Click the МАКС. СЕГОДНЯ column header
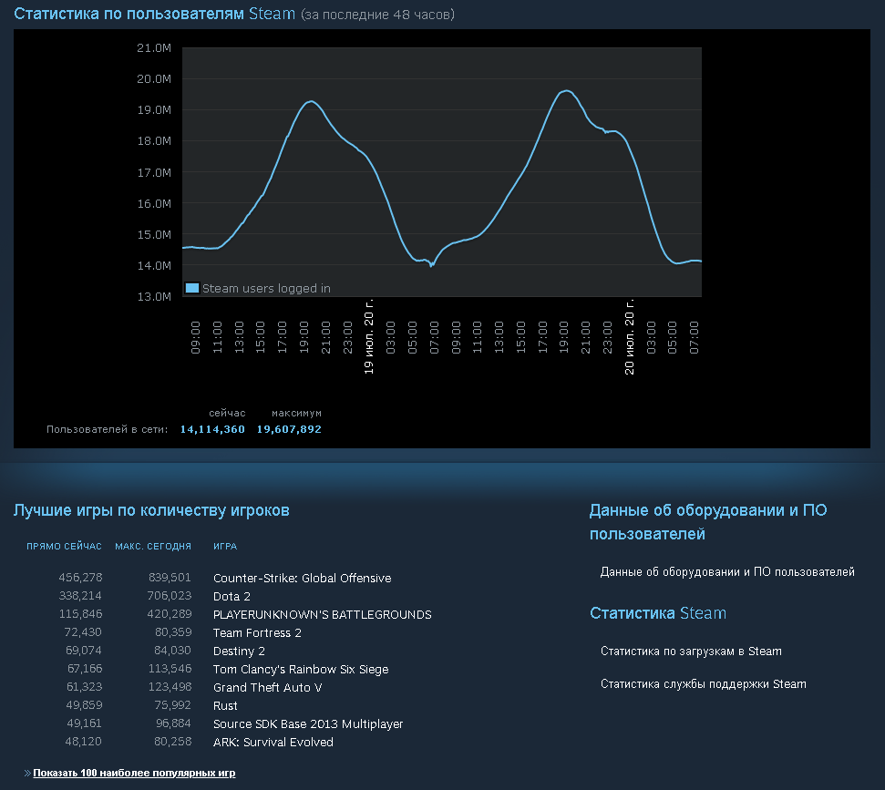 (153, 546)
